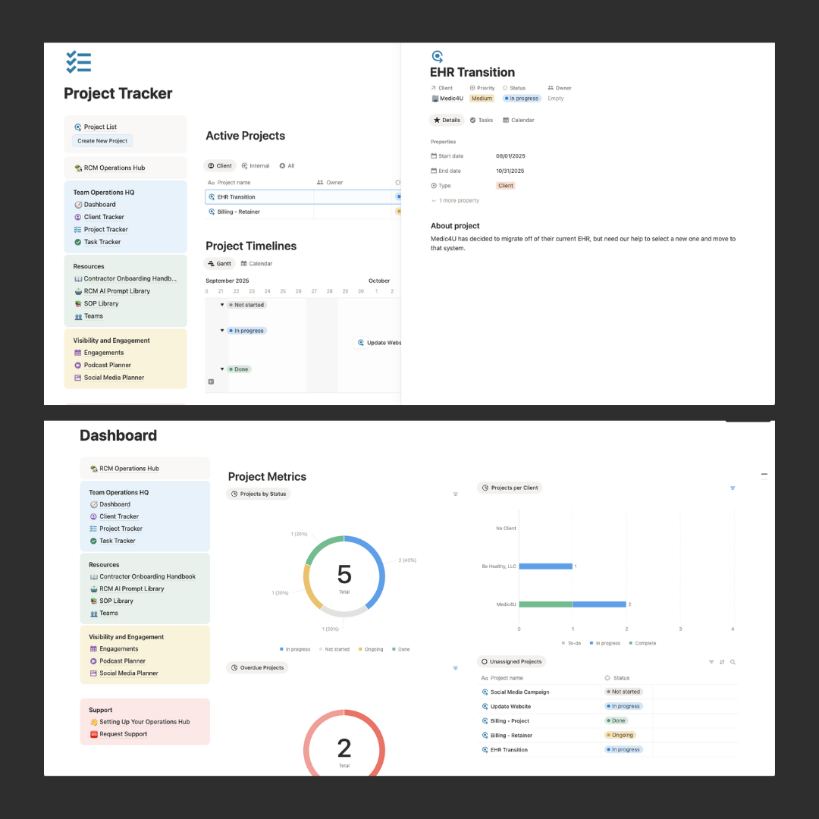819x819 pixels.
Task: Open Calendar tab in EHR Transition panel
Action: [518, 120]
